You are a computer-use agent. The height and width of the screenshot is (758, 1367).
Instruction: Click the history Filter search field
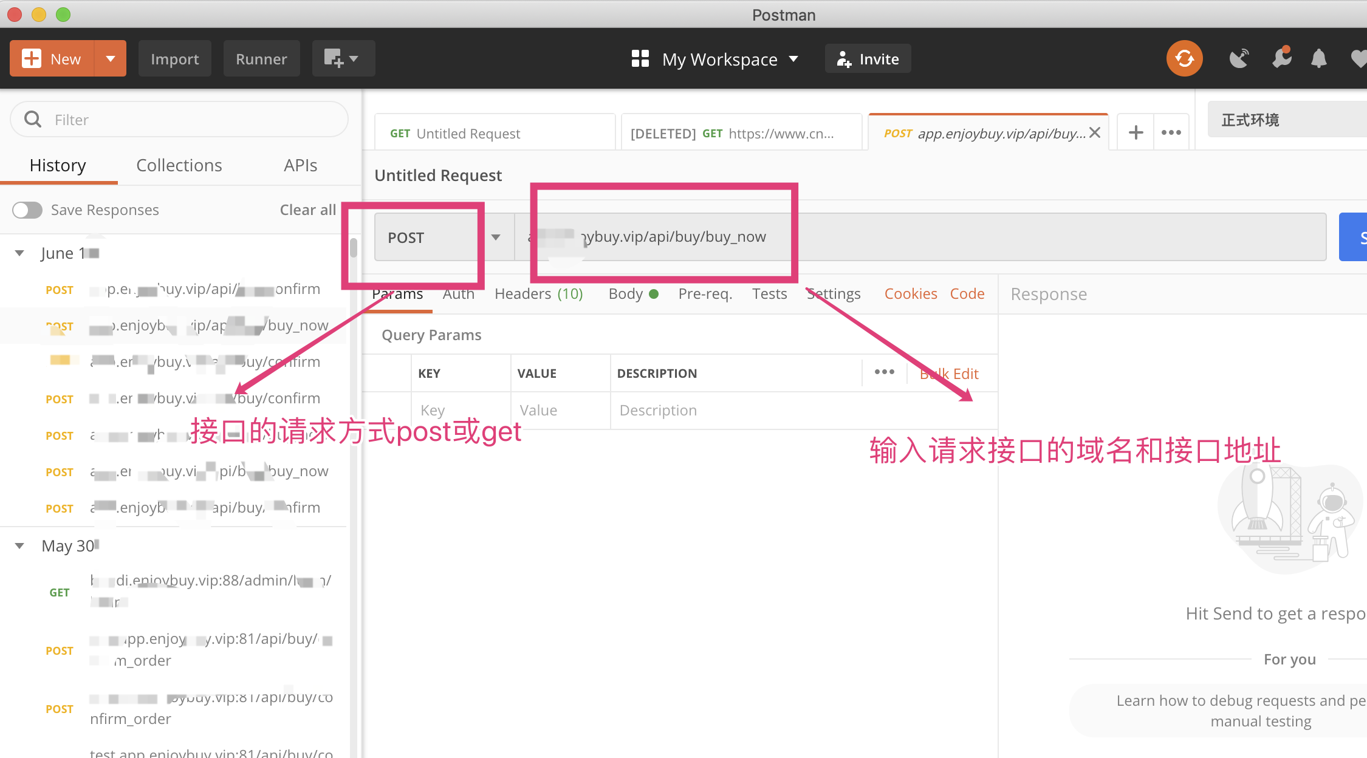(x=179, y=120)
